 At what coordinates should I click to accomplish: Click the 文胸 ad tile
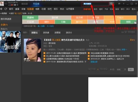pos(63,22)
